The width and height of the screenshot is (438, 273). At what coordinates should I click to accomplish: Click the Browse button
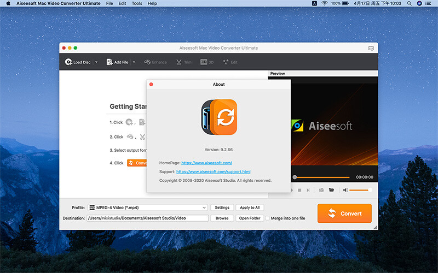pos(222,218)
